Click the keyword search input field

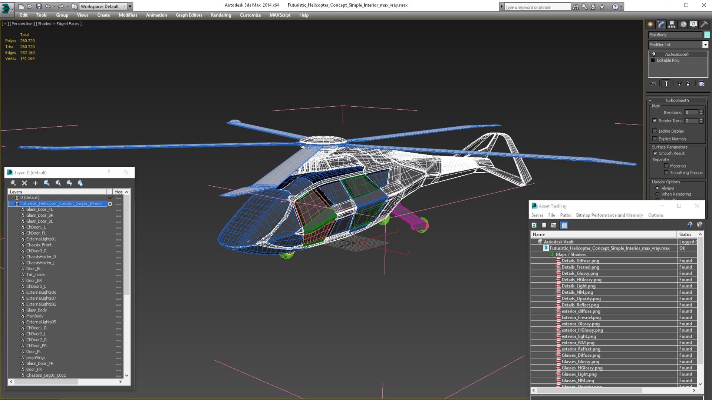pyautogui.click(x=537, y=7)
